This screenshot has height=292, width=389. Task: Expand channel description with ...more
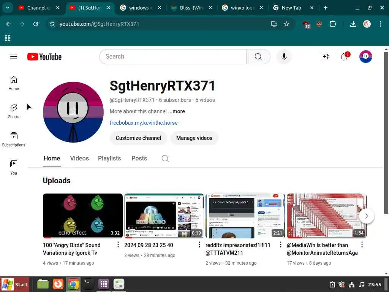[x=176, y=111]
